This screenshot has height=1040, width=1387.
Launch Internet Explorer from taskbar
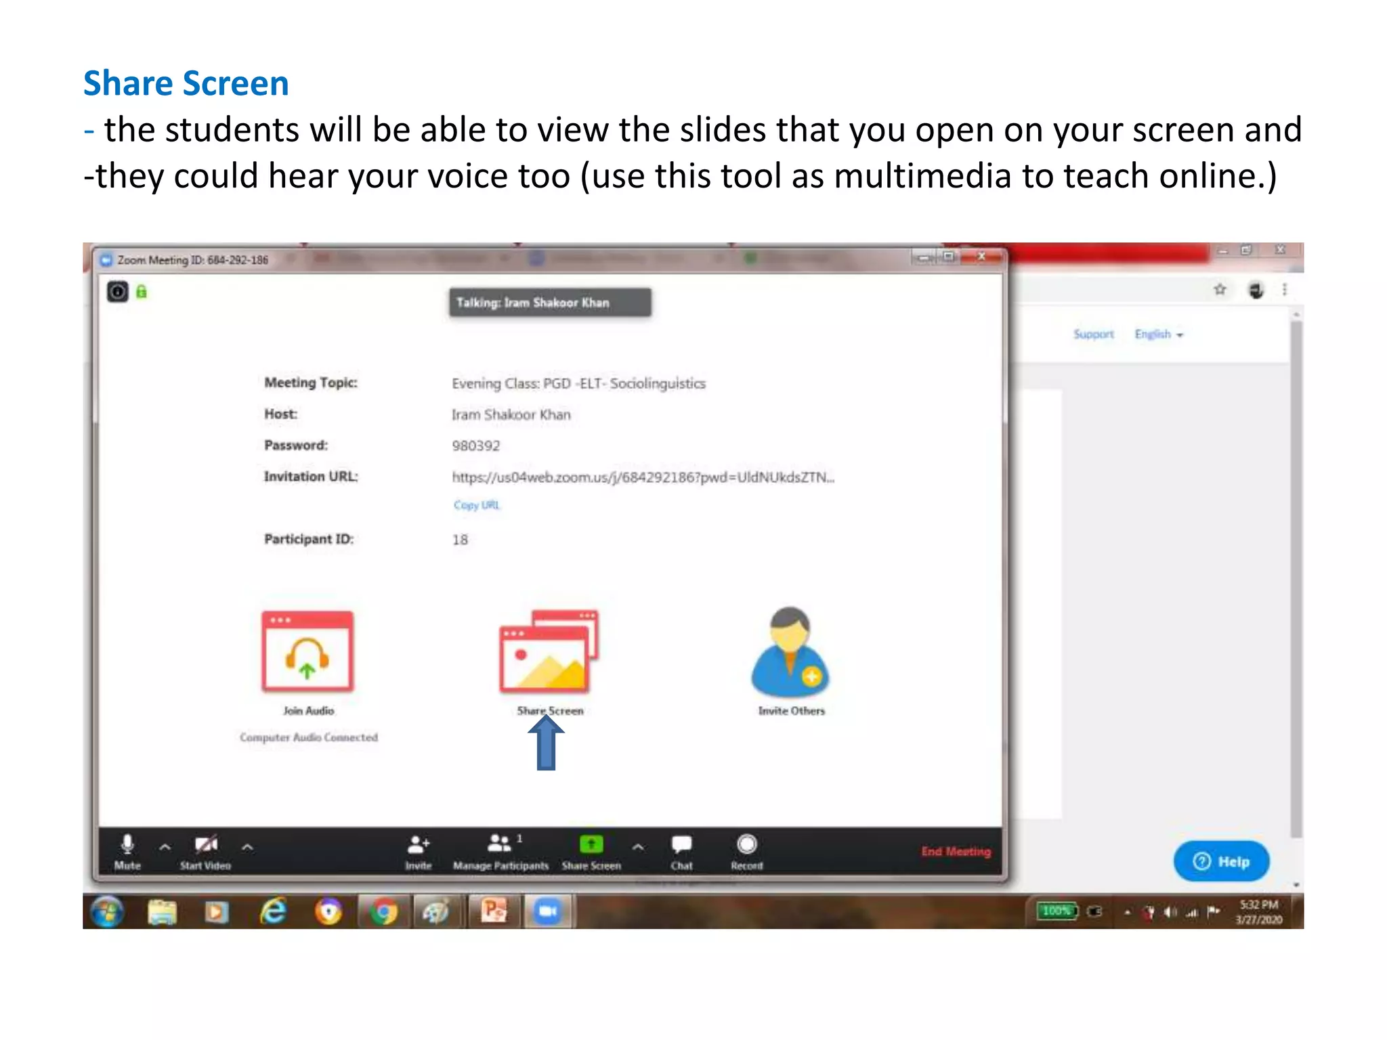tap(273, 912)
